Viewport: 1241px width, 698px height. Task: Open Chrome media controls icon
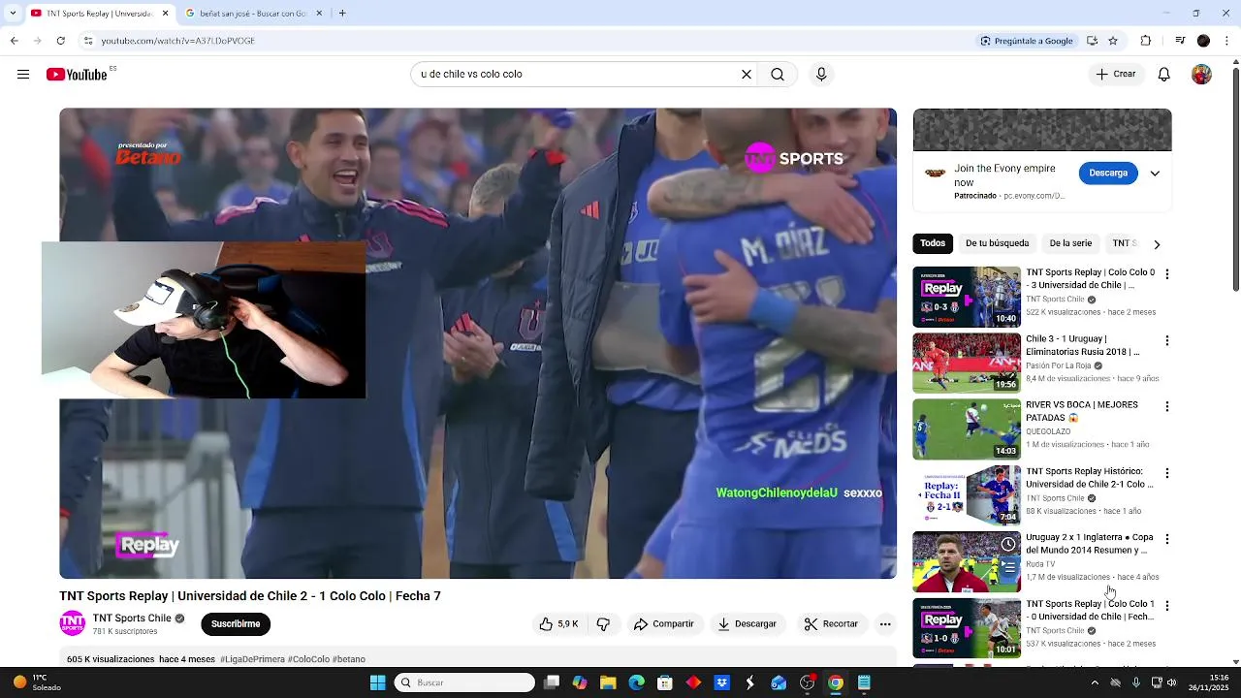(1180, 41)
